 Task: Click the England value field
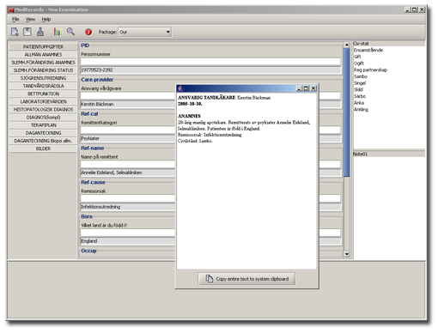(x=128, y=241)
